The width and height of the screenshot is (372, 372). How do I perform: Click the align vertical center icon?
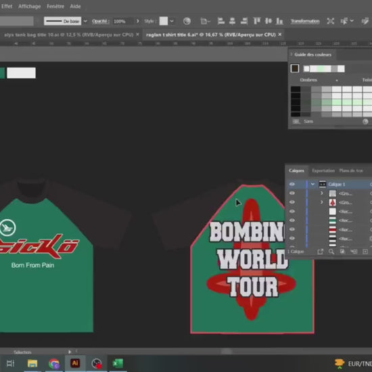click(269, 21)
